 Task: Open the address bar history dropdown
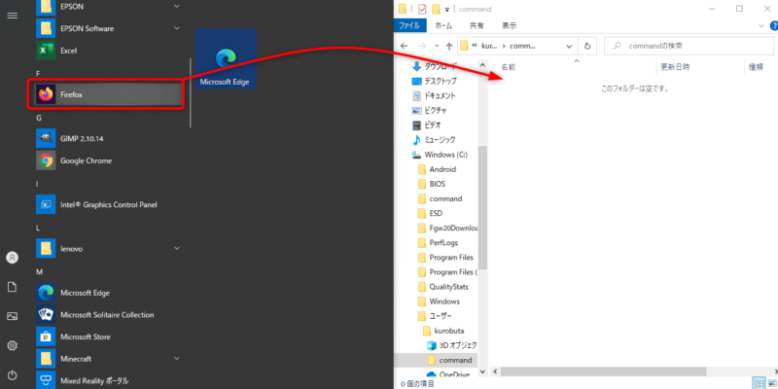569,46
